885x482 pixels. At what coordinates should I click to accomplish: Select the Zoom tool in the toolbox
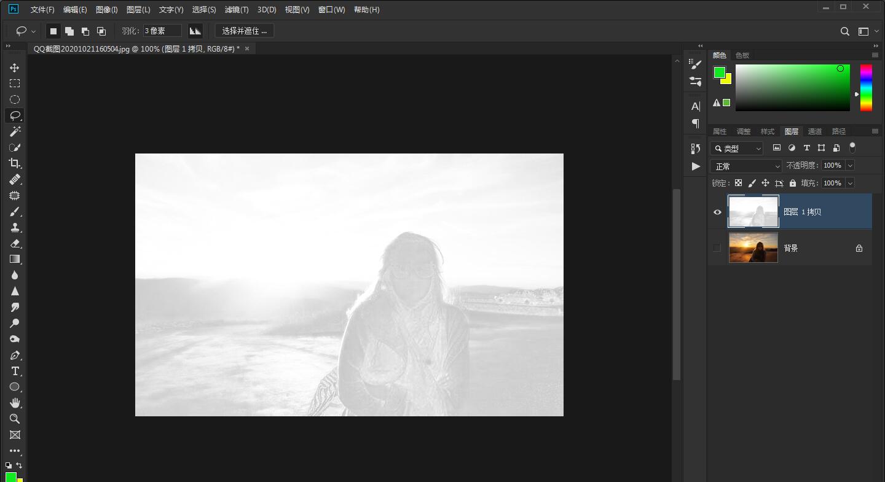point(15,419)
